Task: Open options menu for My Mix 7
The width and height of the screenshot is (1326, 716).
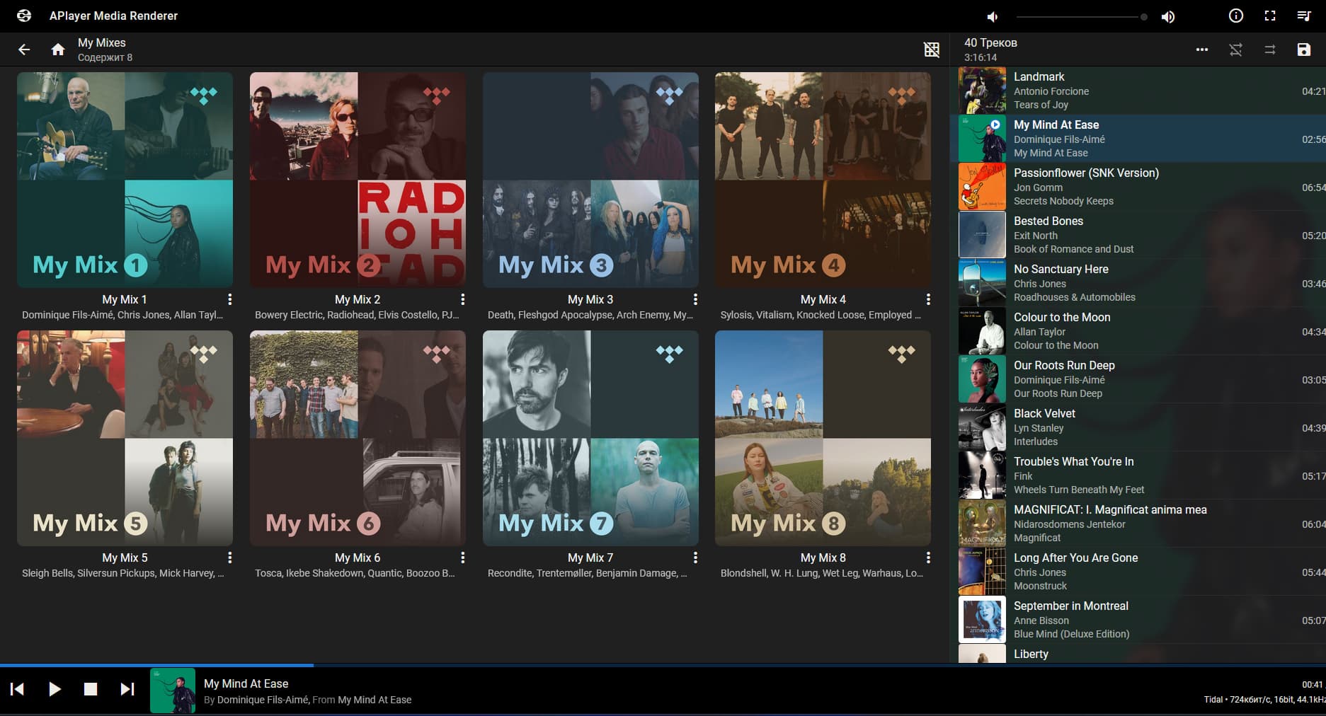Action: coord(695,558)
